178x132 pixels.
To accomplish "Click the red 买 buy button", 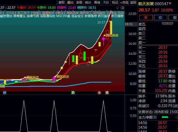I will pyautogui.click(x=146, y=18).
